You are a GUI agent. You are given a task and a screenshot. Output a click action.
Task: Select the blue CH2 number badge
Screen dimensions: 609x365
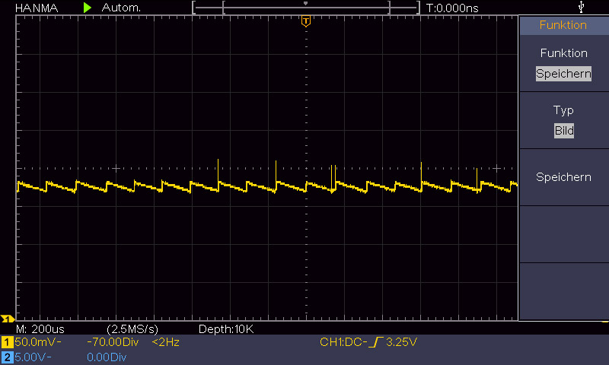7,356
